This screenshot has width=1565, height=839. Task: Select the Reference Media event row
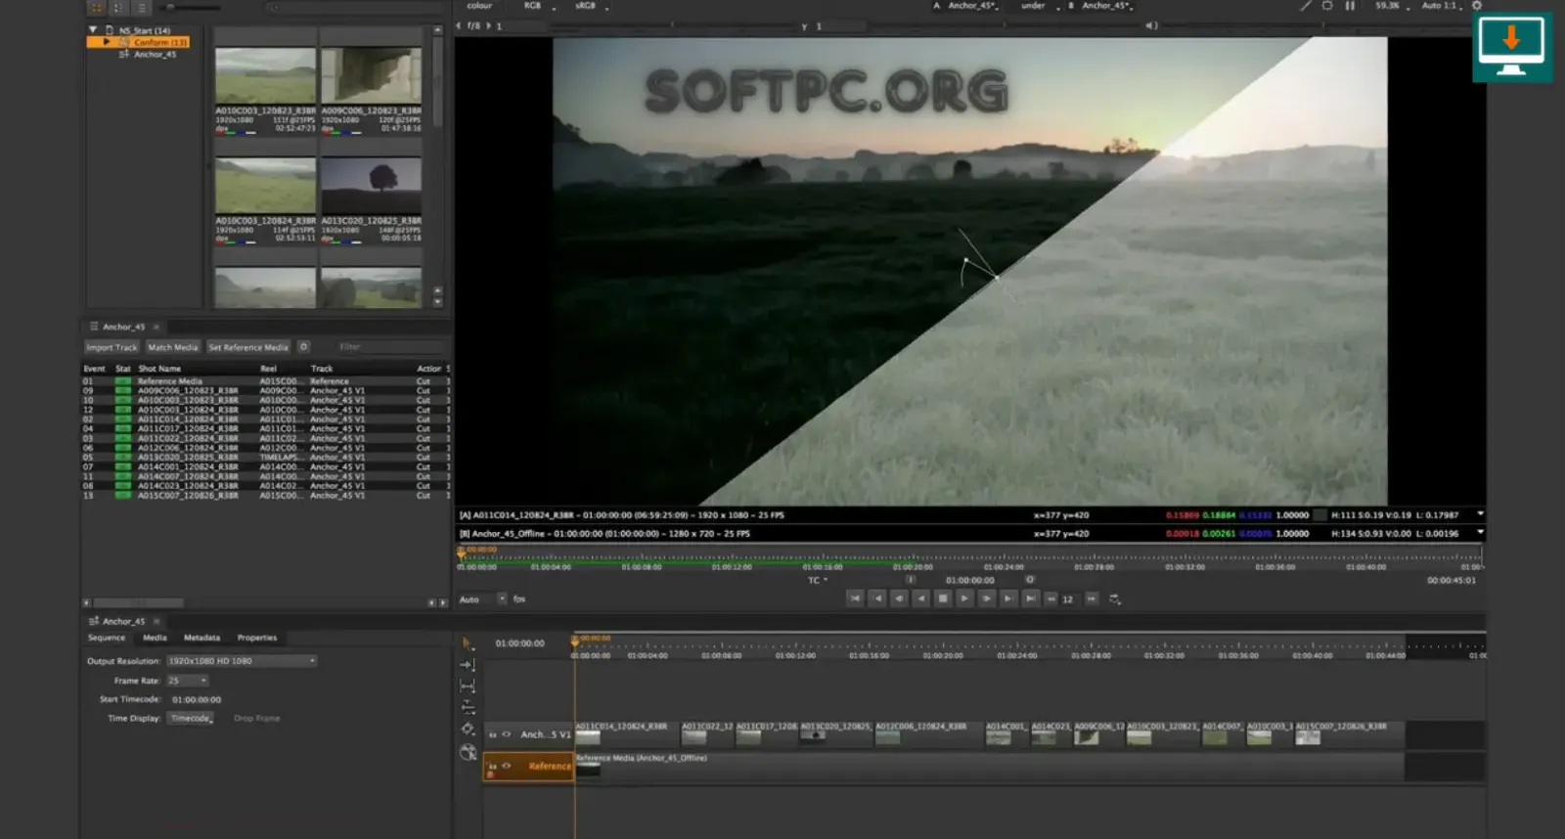click(x=265, y=381)
